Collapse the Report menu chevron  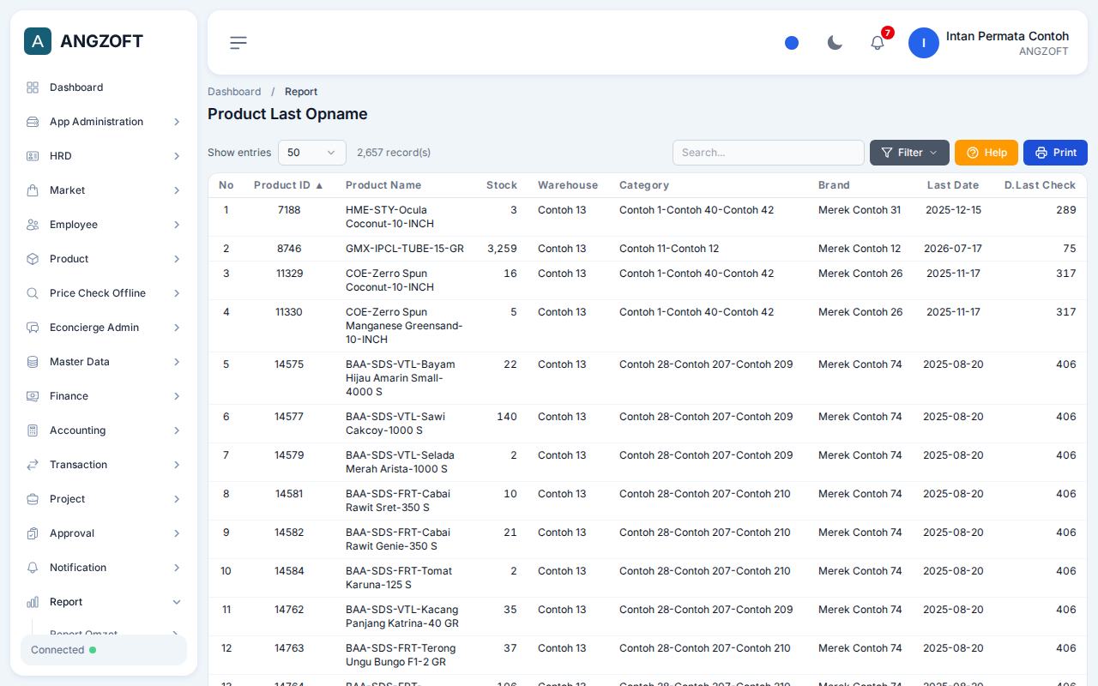(x=177, y=602)
